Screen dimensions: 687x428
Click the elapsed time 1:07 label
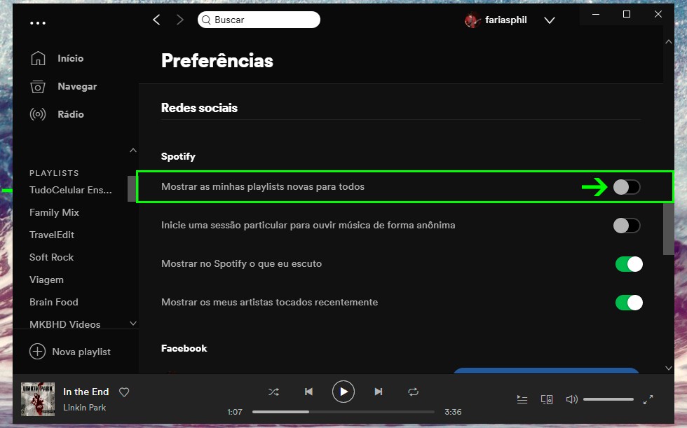coord(235,412)
